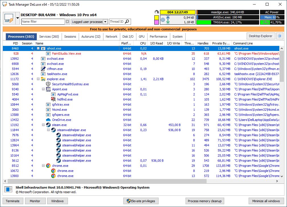Click the PaintStudio.View.exe process icon
Viewport: 287px width, 207px height.
click(x=48, y=54)
